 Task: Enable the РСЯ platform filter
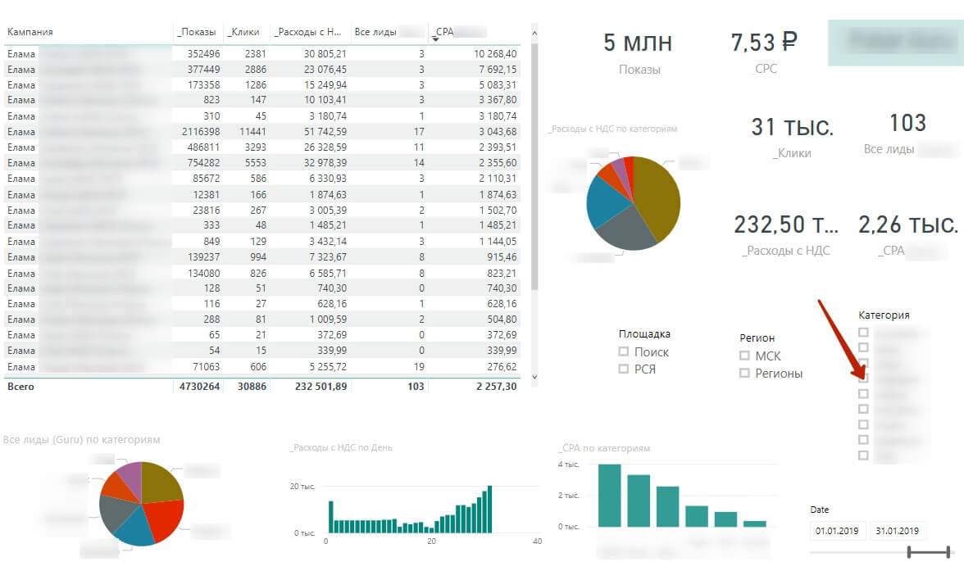coord(624,369)
